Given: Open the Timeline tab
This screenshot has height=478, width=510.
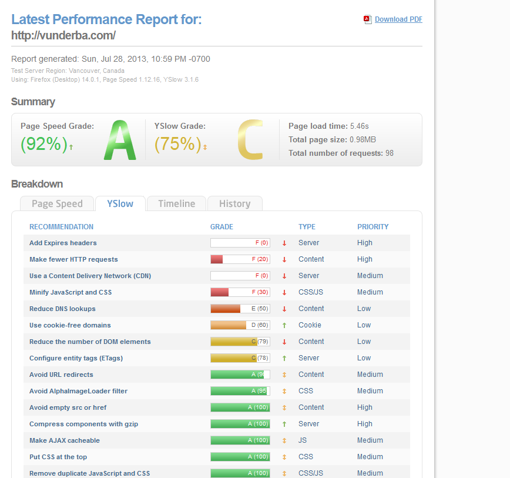Looking at the screenshot, I should (x=176, y=203).
